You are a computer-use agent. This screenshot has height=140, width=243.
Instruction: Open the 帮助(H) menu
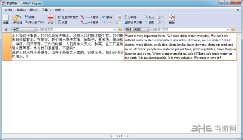60,10
